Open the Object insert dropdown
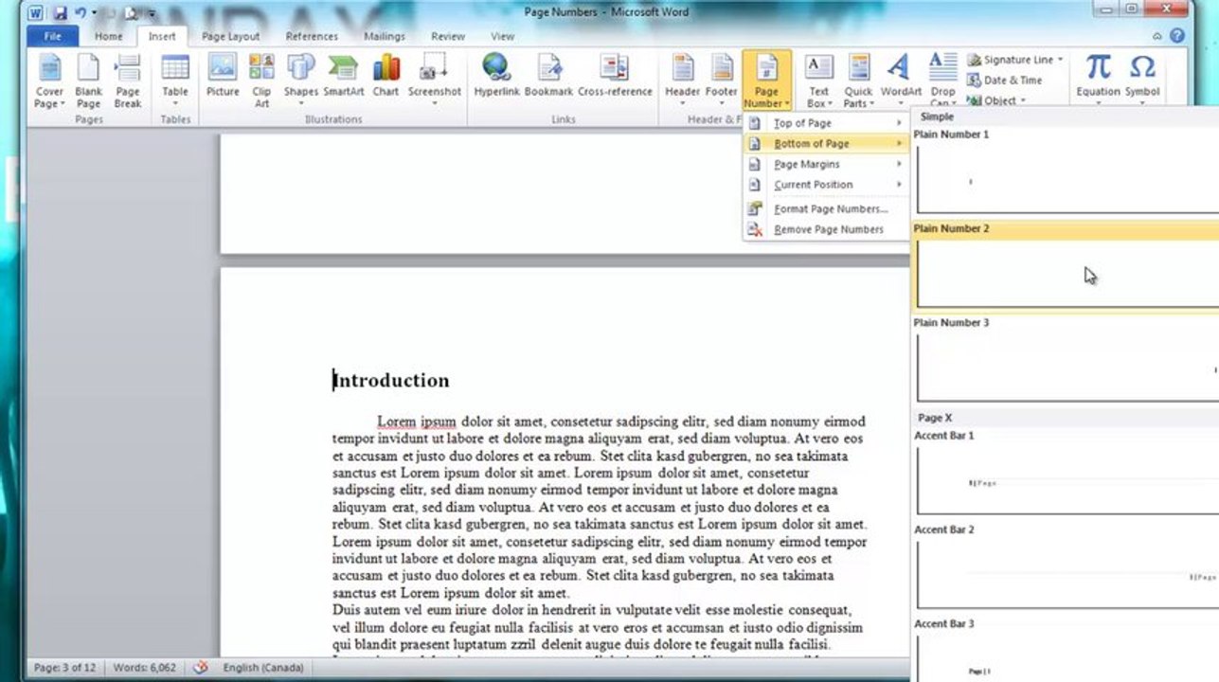This screenshot has height=682, width=1219. pyautogui.click(x=997, y=100)
